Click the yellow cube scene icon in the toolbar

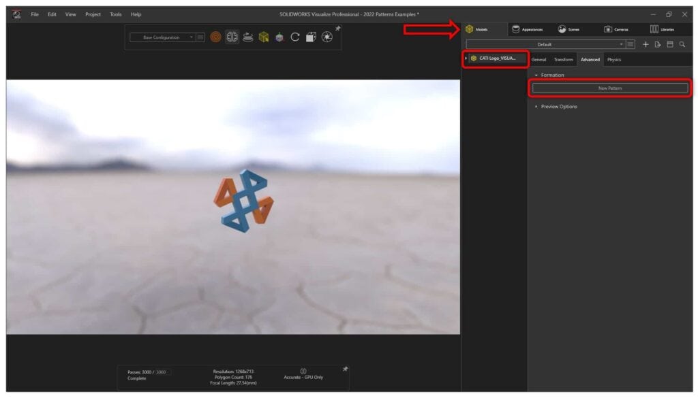click(263, 37)
